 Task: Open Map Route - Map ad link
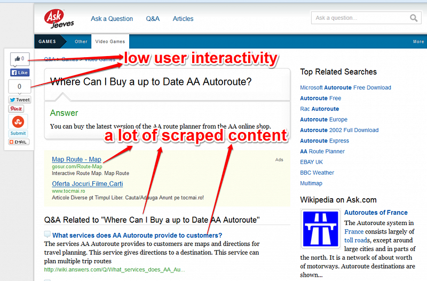tap(76, 159)
